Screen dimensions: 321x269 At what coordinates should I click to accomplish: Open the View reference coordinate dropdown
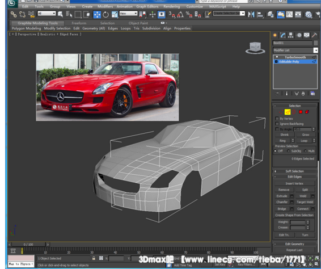128,14
